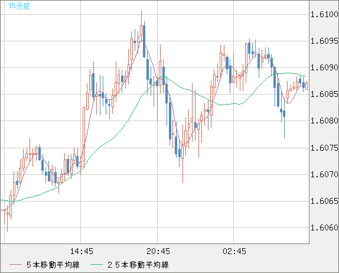Click the purple 5-bar moving average legend line
Viewport: 339px width, 273px height.
(15, 265)
